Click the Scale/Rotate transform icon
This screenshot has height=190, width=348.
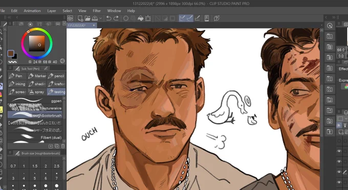point(148,18)
